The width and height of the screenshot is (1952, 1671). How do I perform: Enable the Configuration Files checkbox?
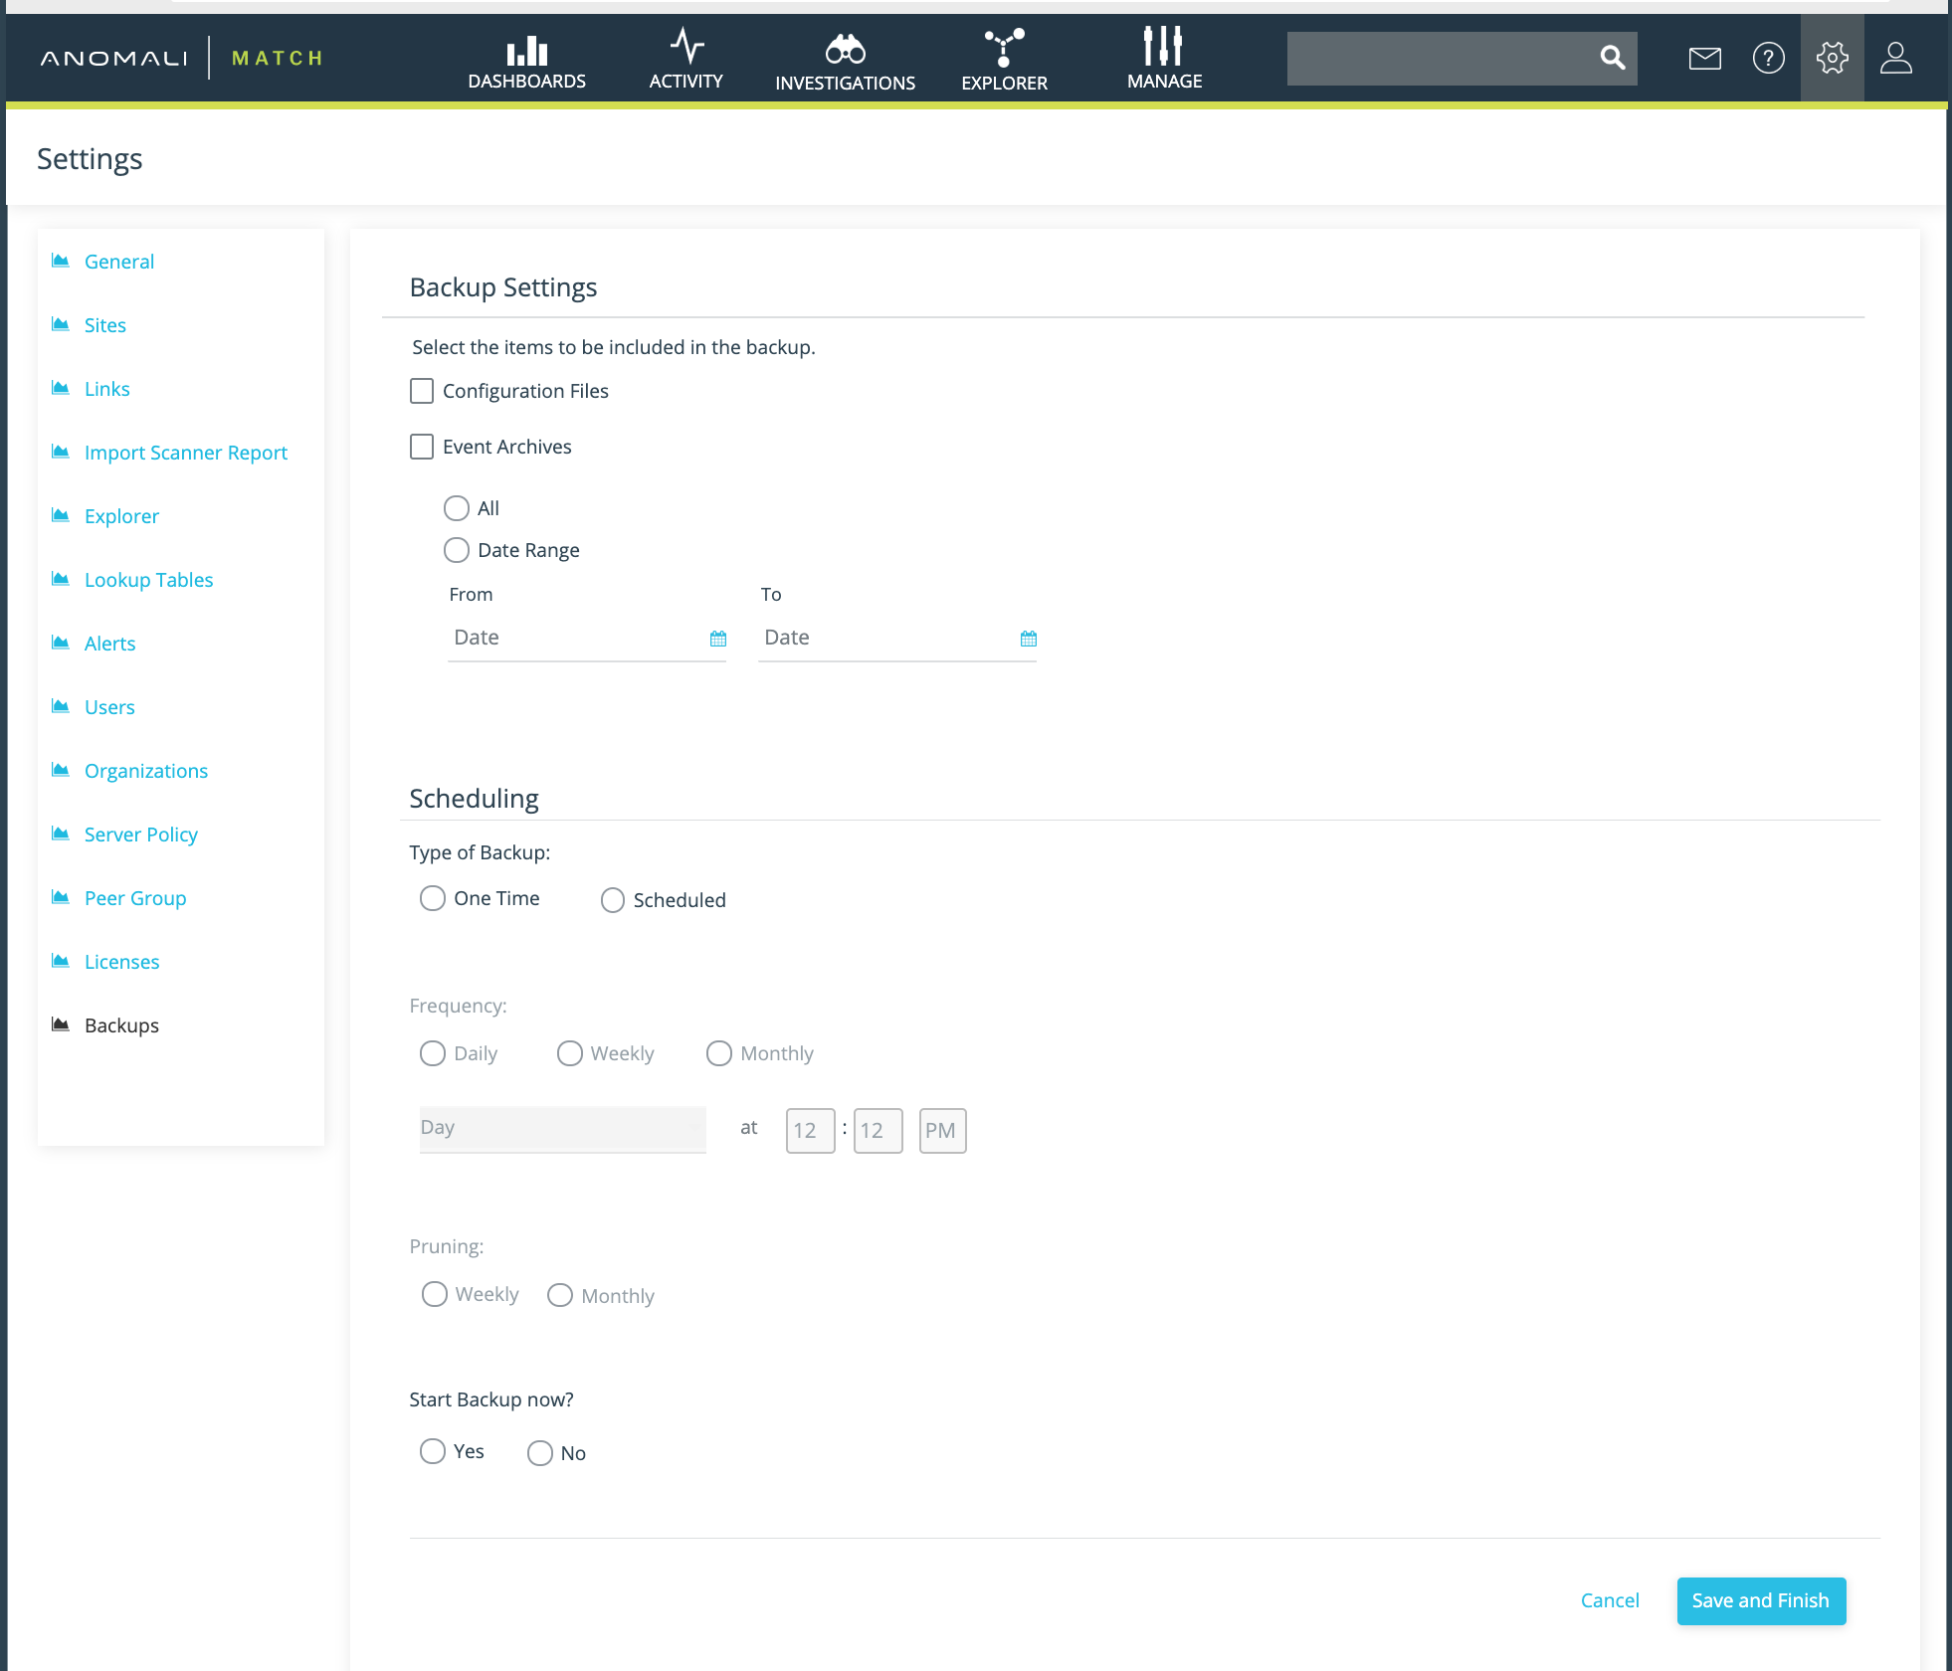[x=422, y=391]
